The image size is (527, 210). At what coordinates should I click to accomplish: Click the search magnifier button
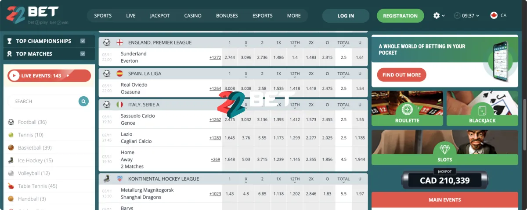(83, 101)
